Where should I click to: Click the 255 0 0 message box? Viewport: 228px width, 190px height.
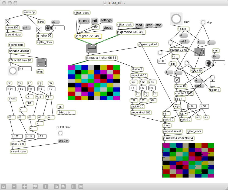63,141
